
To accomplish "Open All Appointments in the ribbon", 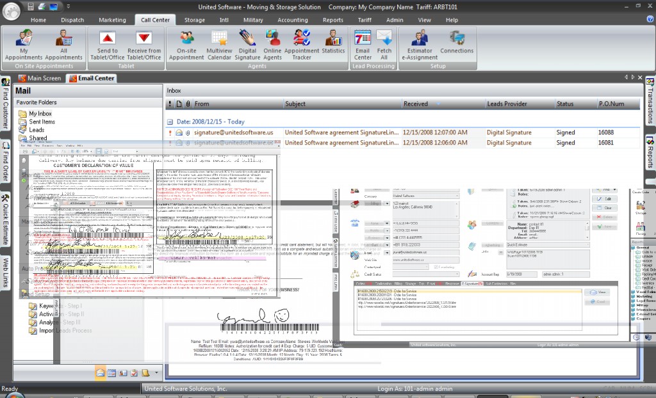I will click(63, 45).
